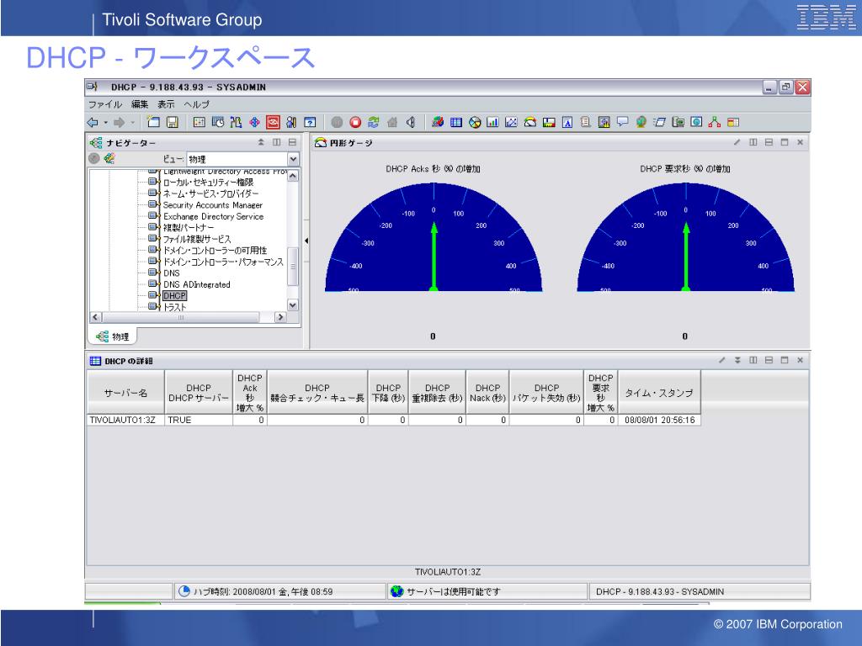Click the DHCP 下降 (秒) column header
Viewport: 862px width, 646px height.
pos(388,393)
